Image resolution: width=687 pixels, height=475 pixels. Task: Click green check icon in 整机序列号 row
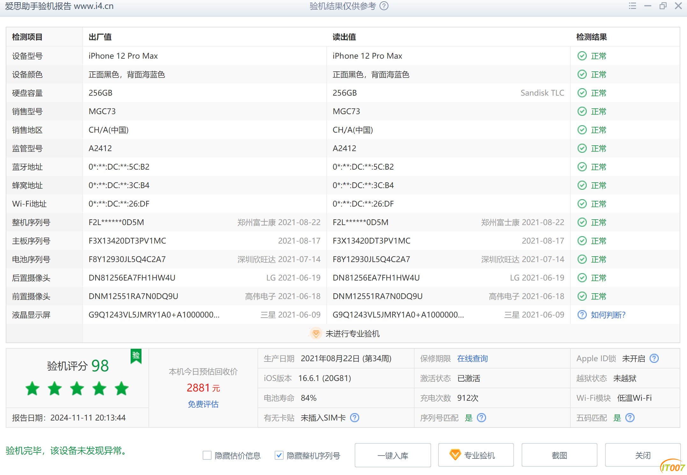tap(582, 223)
